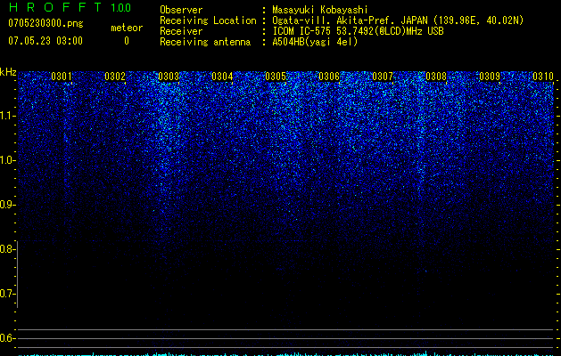561x356 pixels.
Task: Click the Receiver ICOM IC-575 text
Action: (358, 31)
